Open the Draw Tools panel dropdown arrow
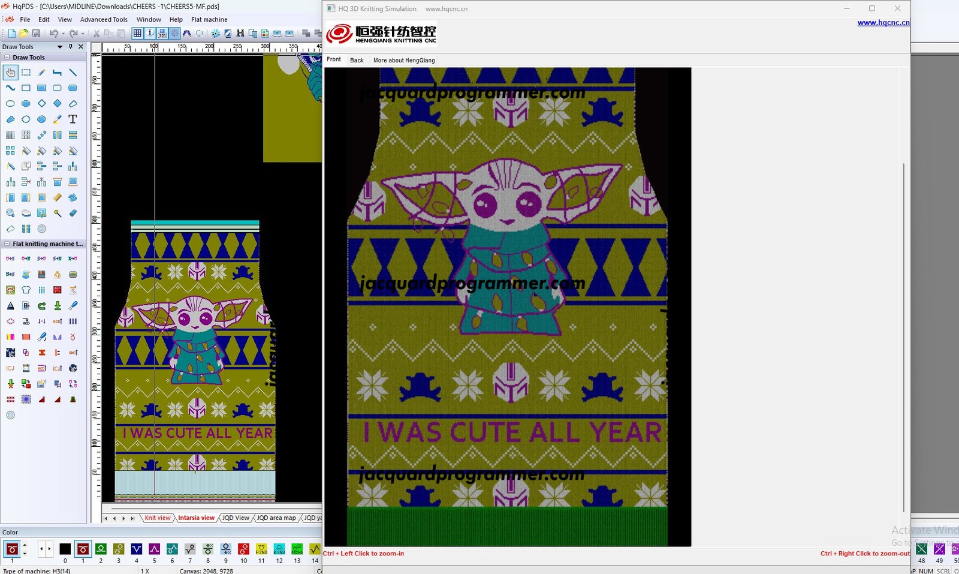The image size is (959, 574). 59,47
